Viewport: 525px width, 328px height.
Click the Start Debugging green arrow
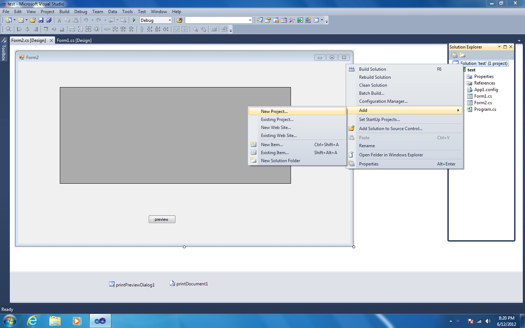134,20
